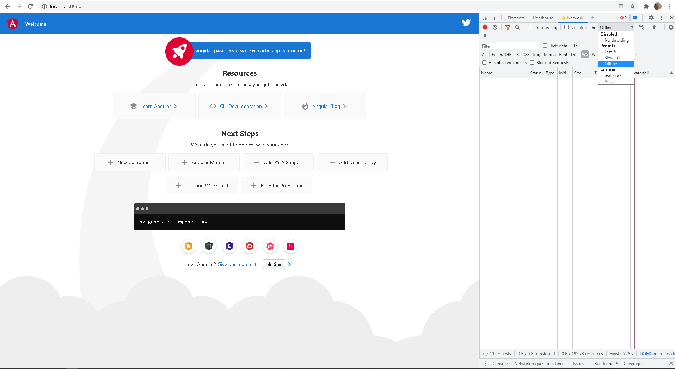Open Chrome extensions puzzle icon

(x=646, y=6)
